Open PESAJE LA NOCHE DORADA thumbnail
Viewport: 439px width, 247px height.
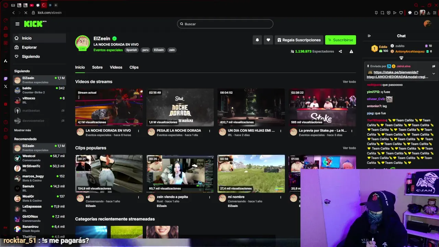[180, 107]
